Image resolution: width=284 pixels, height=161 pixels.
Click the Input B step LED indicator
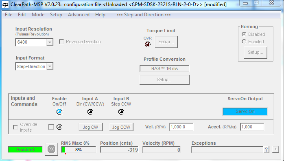(121, 112)
